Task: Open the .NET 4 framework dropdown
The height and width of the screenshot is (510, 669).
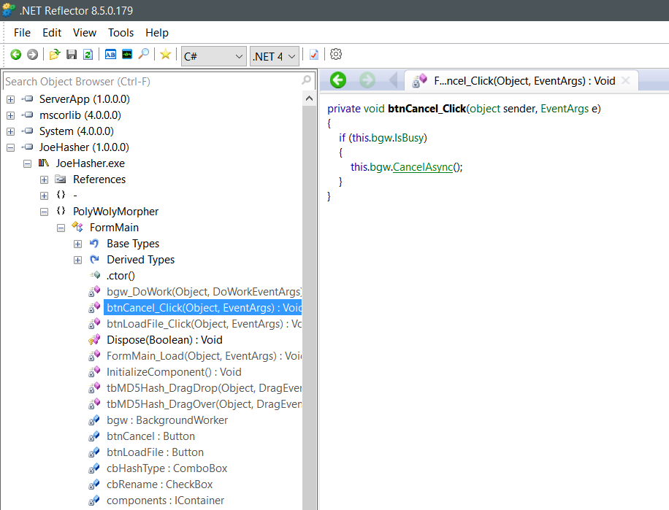Action: click(x=275, y=56)
